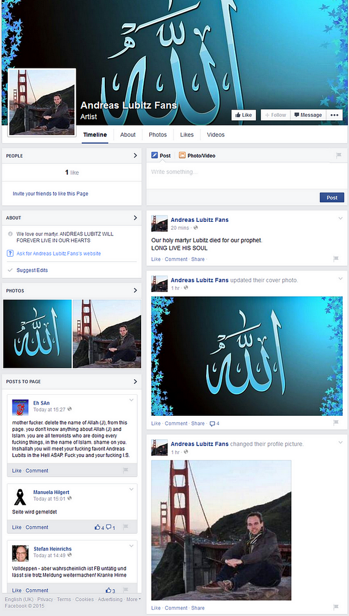Image resolution: width=349 pixels, height=616 pixels.
Task: Open Manuela Hilgert's profile name link
Action: pyautogui.click(x=51, y=492)
